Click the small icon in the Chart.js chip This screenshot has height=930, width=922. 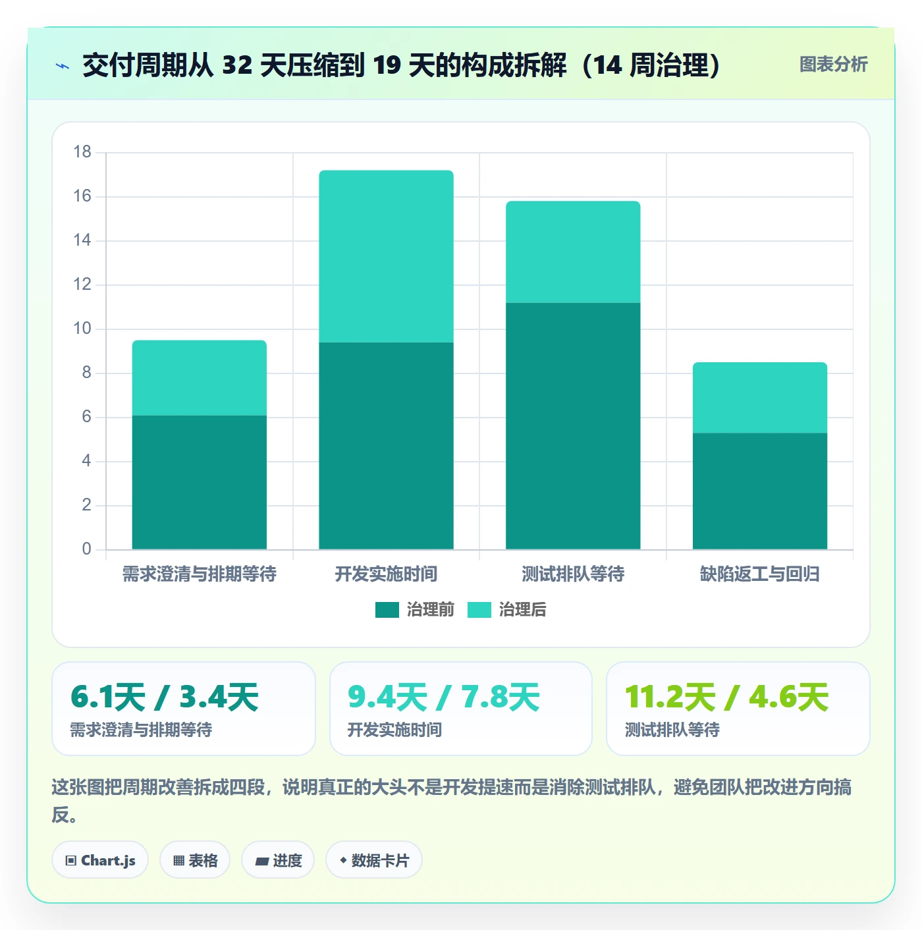coord(70,861)
